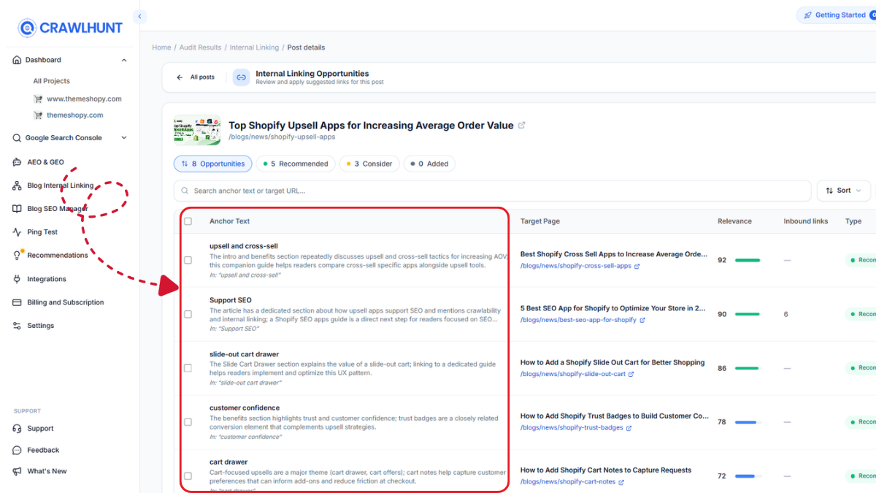Image resolution: width=876 pixels, height=493 pixels.
Task: Click the Support headset icon
Action: (x=17, y=429)
